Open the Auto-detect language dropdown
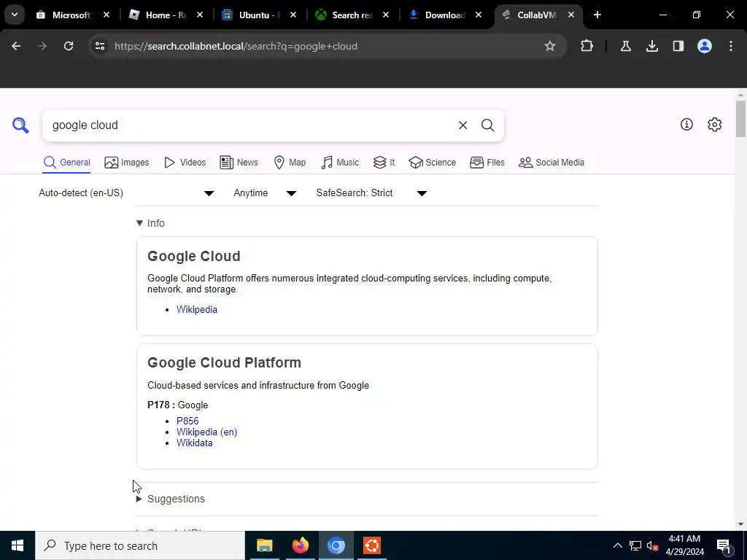This screenshot has width=747, height=560. coord(126,192)
